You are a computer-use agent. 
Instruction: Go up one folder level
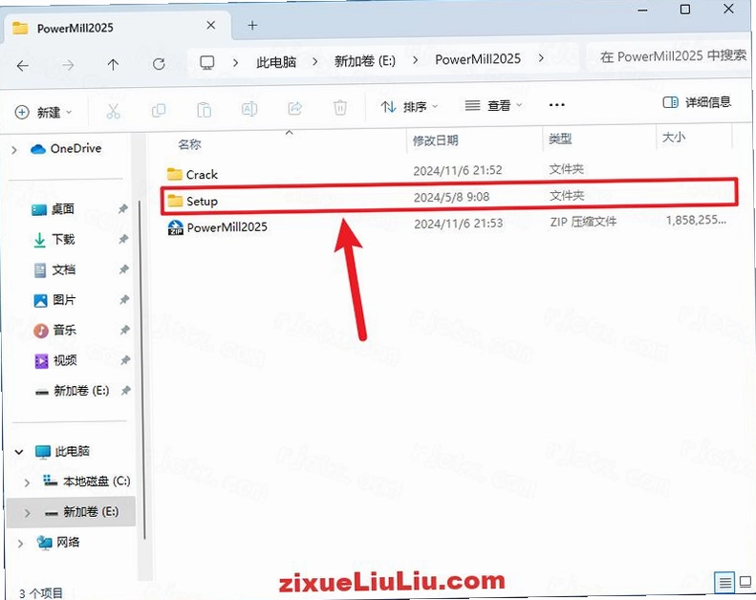113,65
